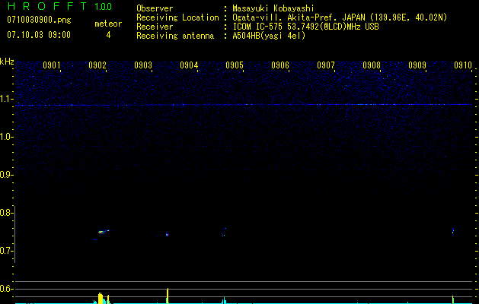Click the Receiving antenna label
This screenshot has height=304, width=479.
click(175, 36)
